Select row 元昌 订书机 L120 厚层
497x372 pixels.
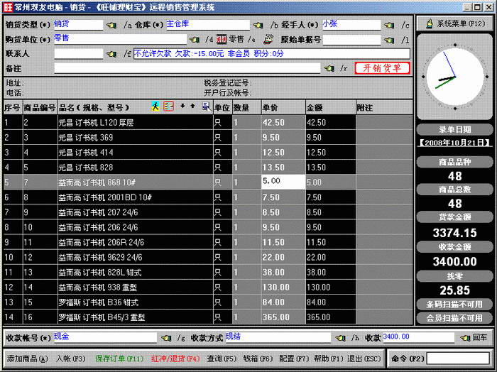tap(208, 123)
